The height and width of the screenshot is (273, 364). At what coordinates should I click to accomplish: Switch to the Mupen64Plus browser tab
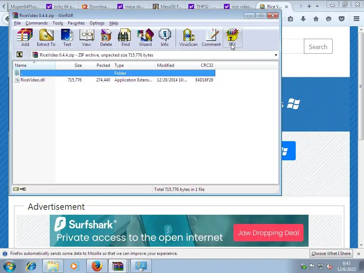click(25, 6)
